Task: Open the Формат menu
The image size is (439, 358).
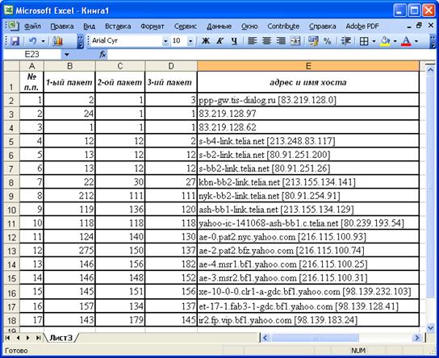Action: (x=153, y=27)
